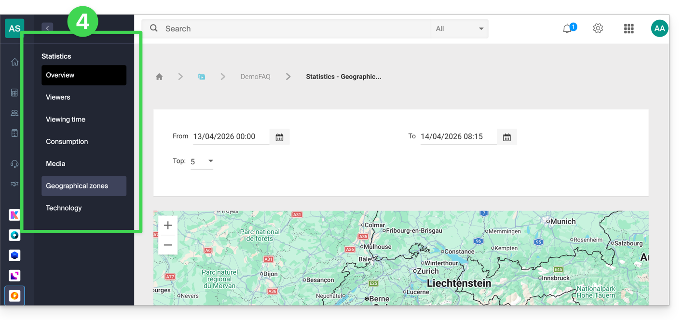Viewport: 684px width, 320px height.
Task: Click the support headset sidebar icon
Action: (14, 164)
